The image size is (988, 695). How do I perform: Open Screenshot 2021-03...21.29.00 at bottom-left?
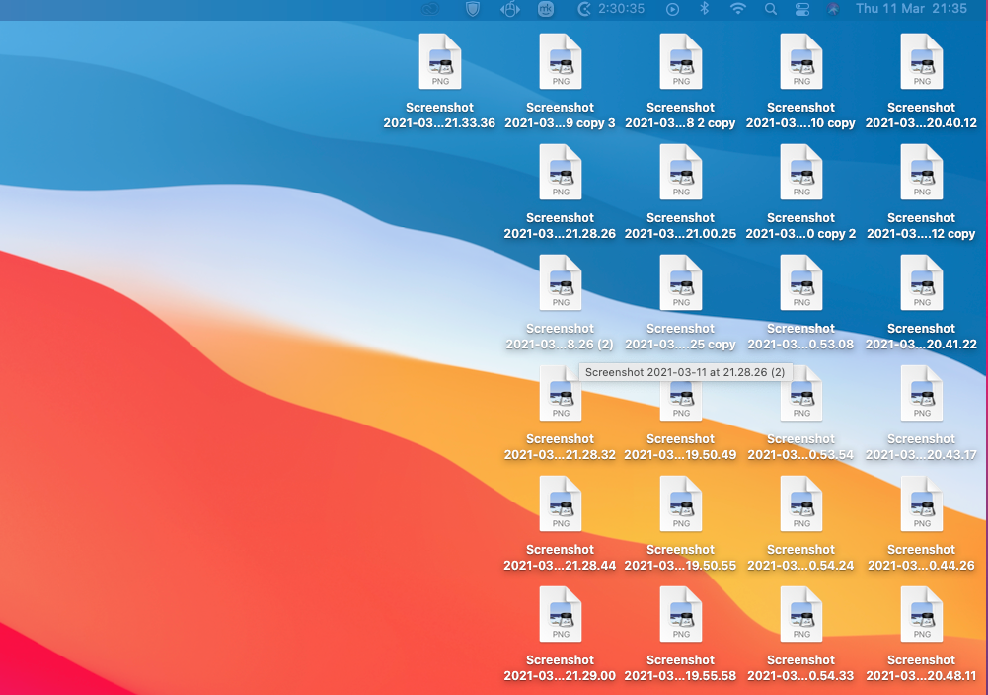tap(561, 614)
